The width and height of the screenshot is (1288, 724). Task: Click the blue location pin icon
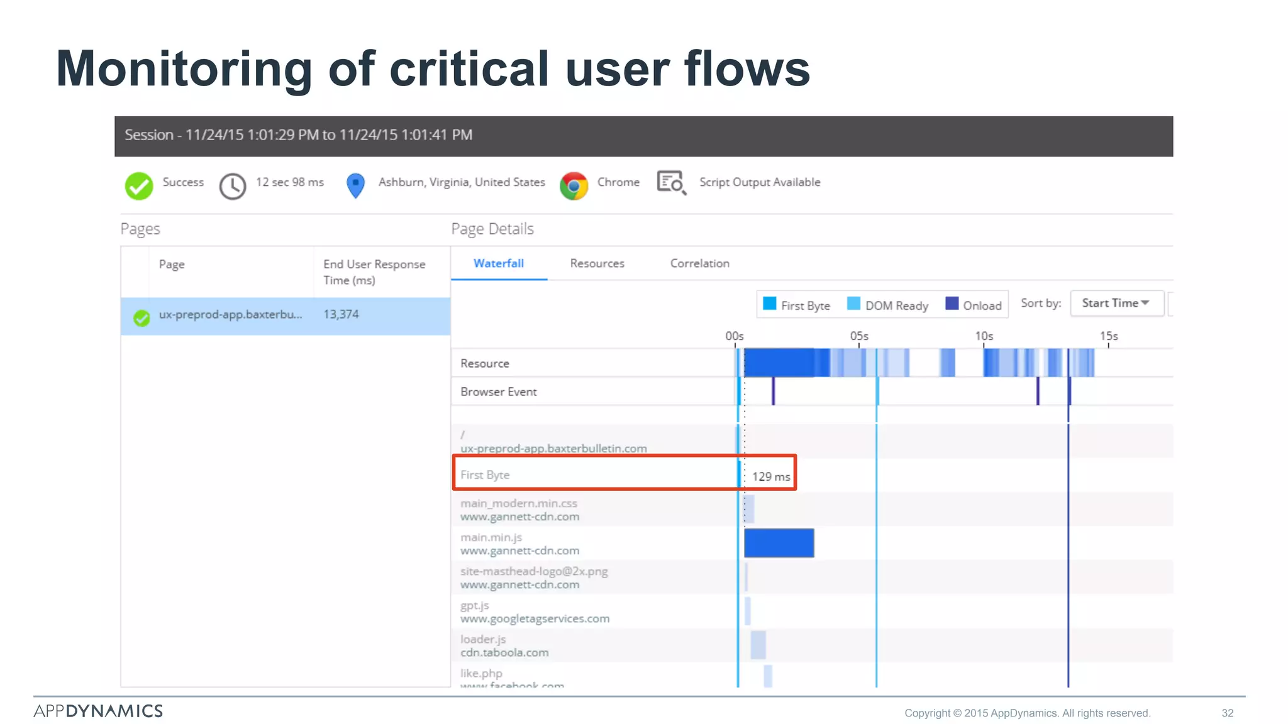point(356,186)
